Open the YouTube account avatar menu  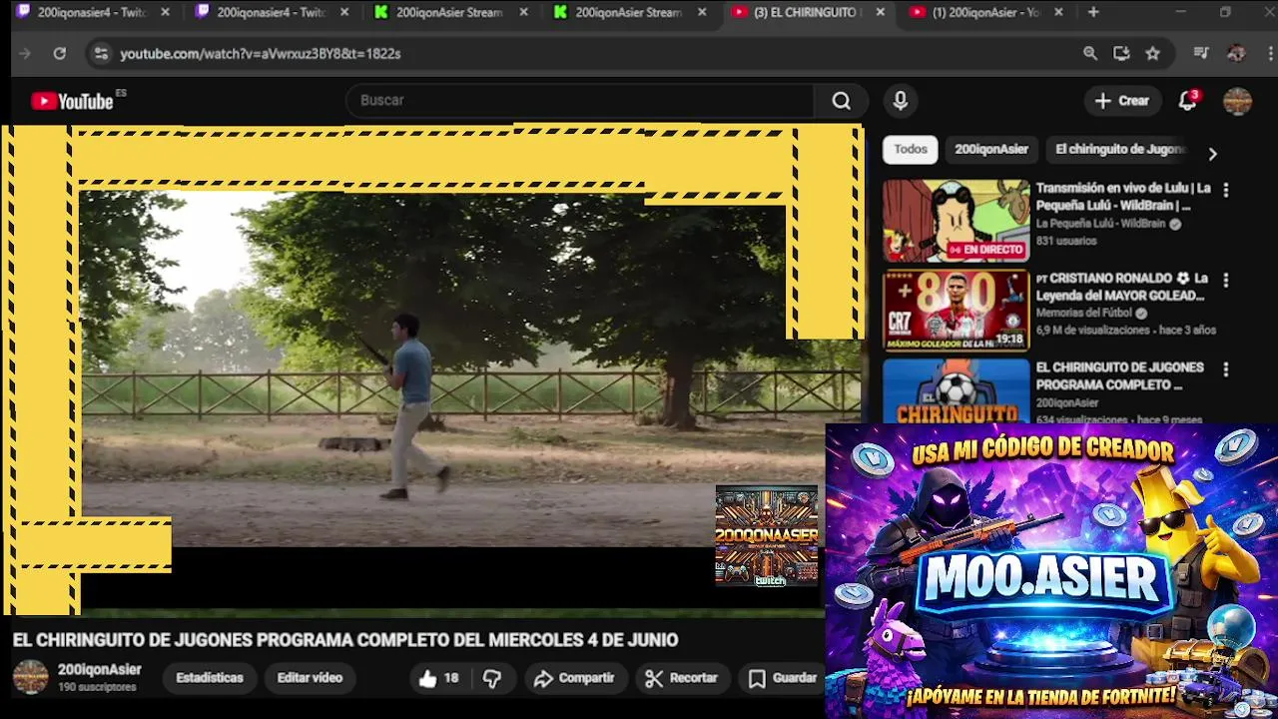click(1237, 101)
